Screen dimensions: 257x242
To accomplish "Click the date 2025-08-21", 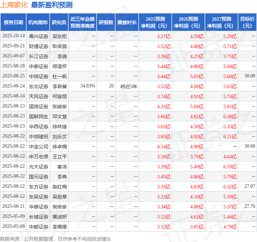I will [x=13, y=206].
